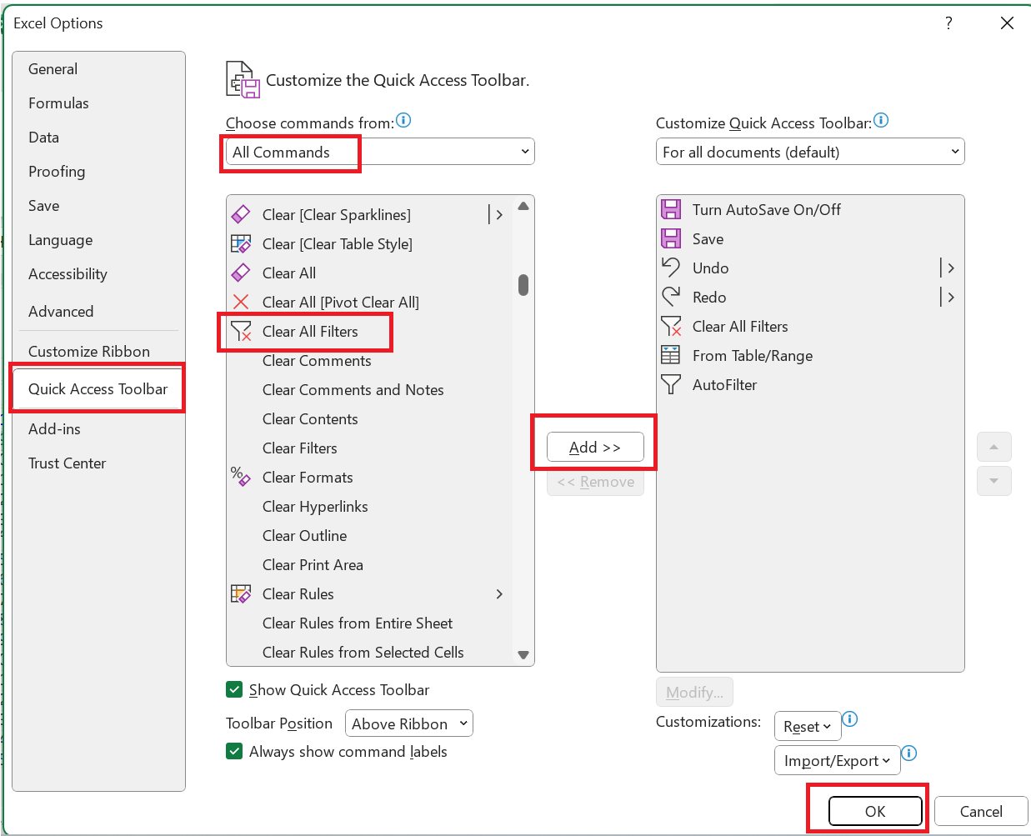This screenshot has height=836, width=1031.
Task: Open the Language category
Action: pos(99,240)
